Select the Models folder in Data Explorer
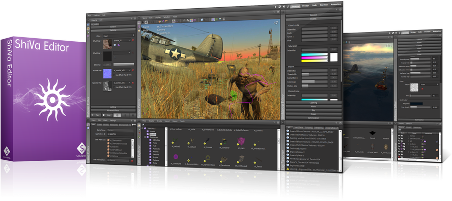Viewport: 452px width, 201px height. 153,134
